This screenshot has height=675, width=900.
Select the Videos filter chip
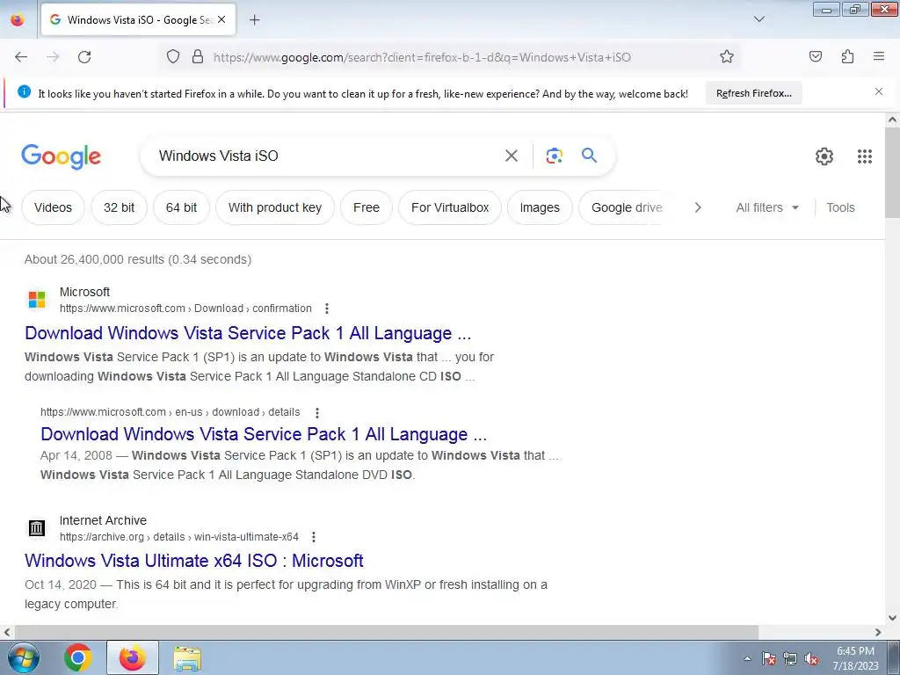[53, 207]
